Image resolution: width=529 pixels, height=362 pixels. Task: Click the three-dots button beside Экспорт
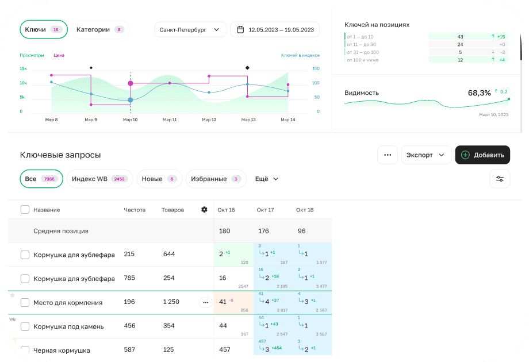pyautogui.click(x=388, y=155)
